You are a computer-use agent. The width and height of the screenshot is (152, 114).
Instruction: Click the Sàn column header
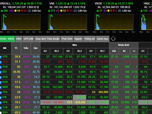[x=35, y=48]
